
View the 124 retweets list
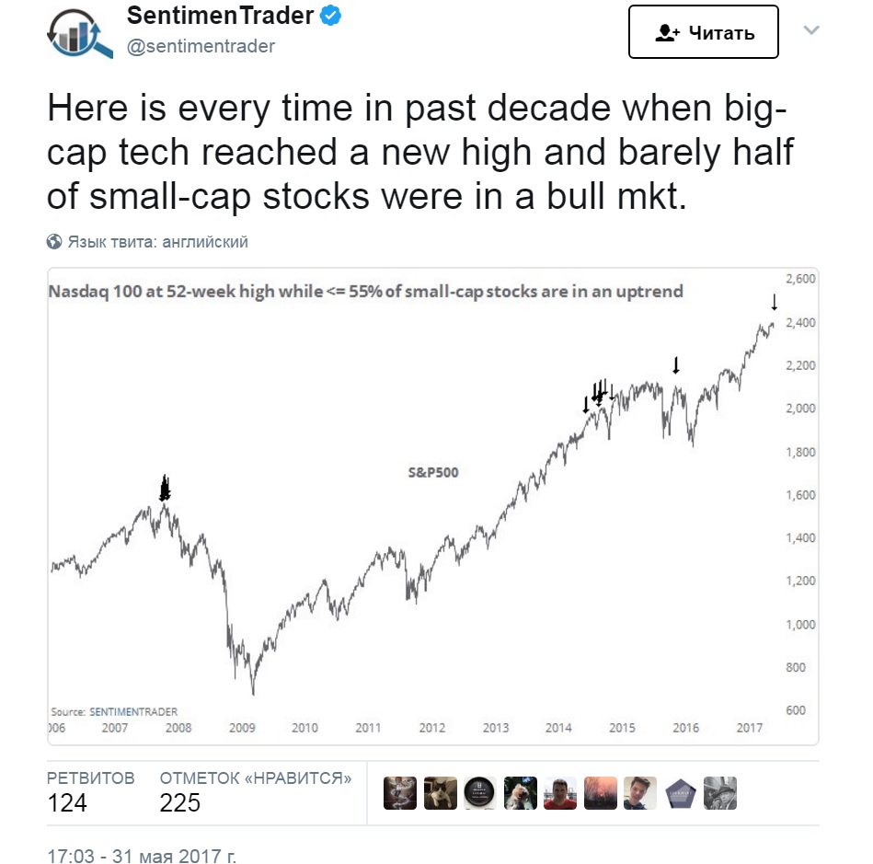91,791
